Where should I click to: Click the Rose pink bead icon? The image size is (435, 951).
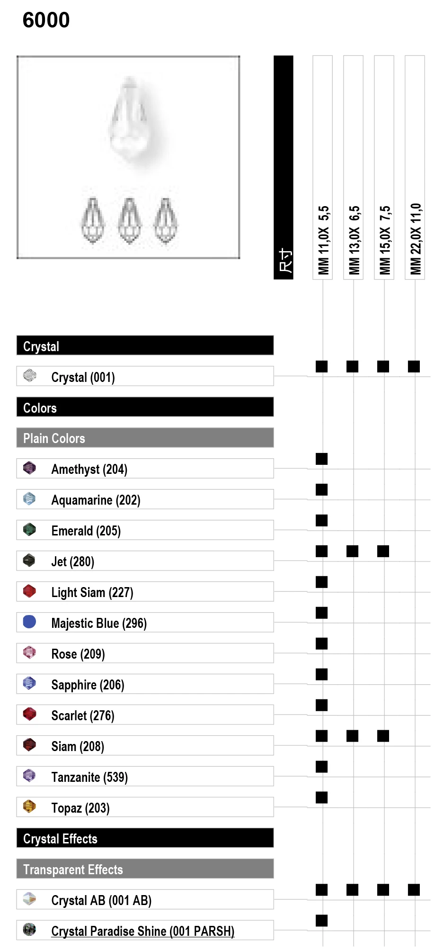29,653
